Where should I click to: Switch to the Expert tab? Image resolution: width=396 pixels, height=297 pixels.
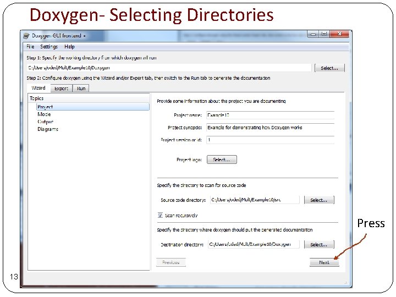pos(62,89)
